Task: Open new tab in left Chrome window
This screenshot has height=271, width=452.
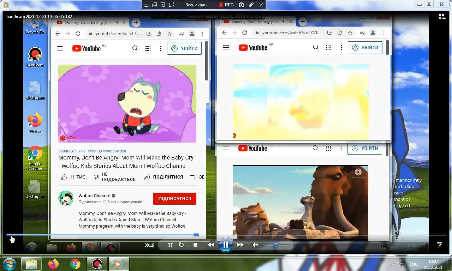Action: (x=136, y=23)
